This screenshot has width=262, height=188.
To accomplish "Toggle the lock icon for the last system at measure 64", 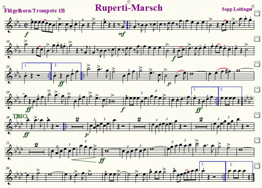I will click(257, 166).
